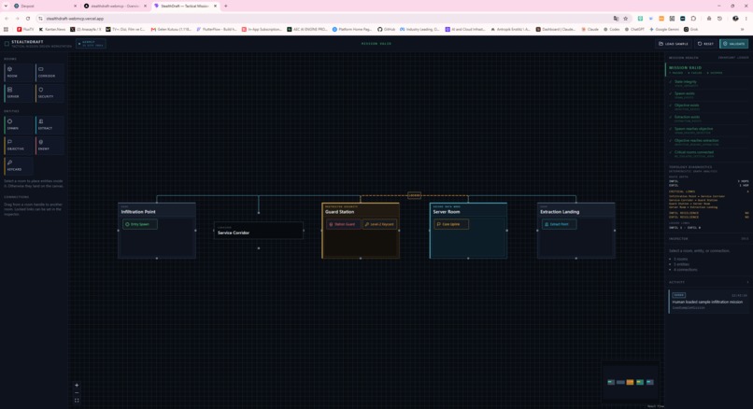The image size is (753, 409).
Task: Click the Entry Spawn entity chip
Action: pyautogui.click(x=140, y=224)
